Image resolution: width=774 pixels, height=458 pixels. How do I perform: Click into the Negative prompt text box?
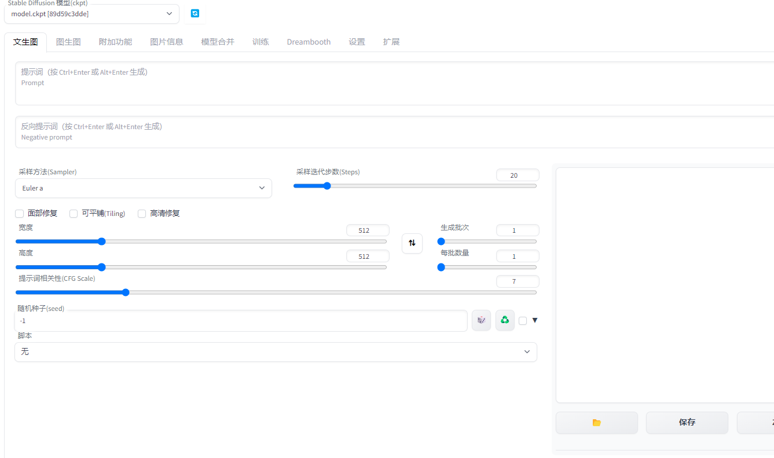[x=394, y=132]
